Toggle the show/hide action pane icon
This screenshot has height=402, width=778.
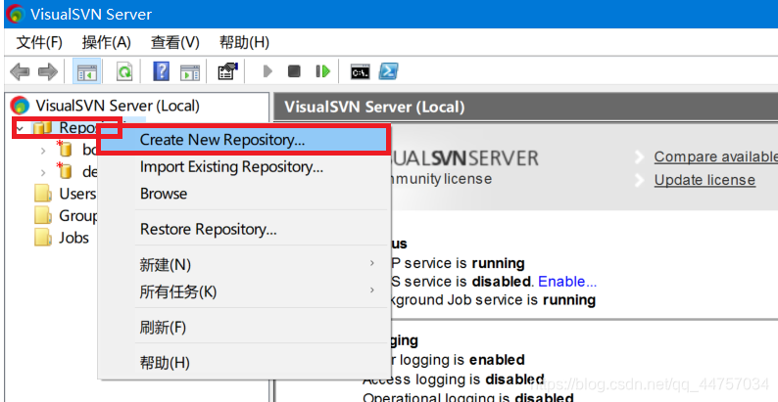[189, 72]
